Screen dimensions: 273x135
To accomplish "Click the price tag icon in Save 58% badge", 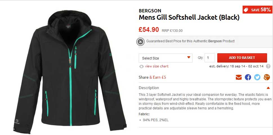I will coord(246,10).
